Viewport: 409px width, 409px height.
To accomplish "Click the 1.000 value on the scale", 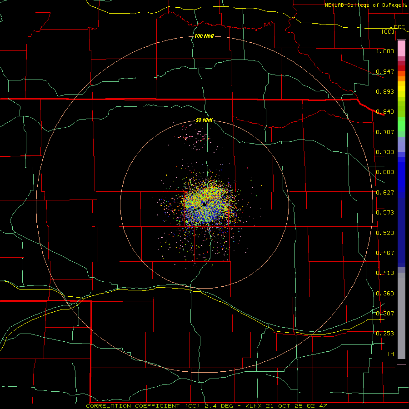I will point(385,51).
